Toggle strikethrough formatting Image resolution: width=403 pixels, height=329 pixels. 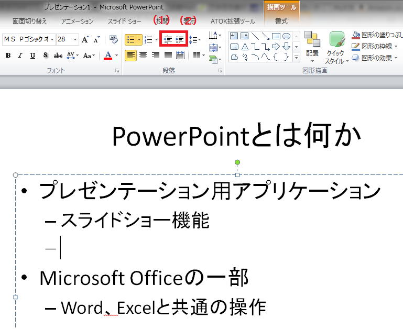pos(58,55)
